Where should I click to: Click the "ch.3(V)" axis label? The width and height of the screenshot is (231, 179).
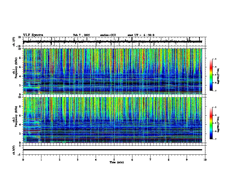click(14, 150)
